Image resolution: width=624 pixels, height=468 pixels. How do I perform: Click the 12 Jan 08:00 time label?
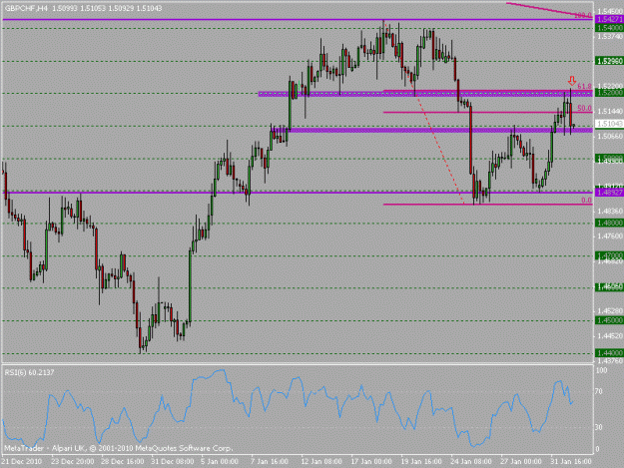click(x=321, y=462)
